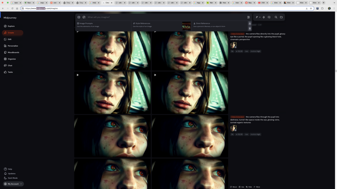Open the browser home icon

17,8
